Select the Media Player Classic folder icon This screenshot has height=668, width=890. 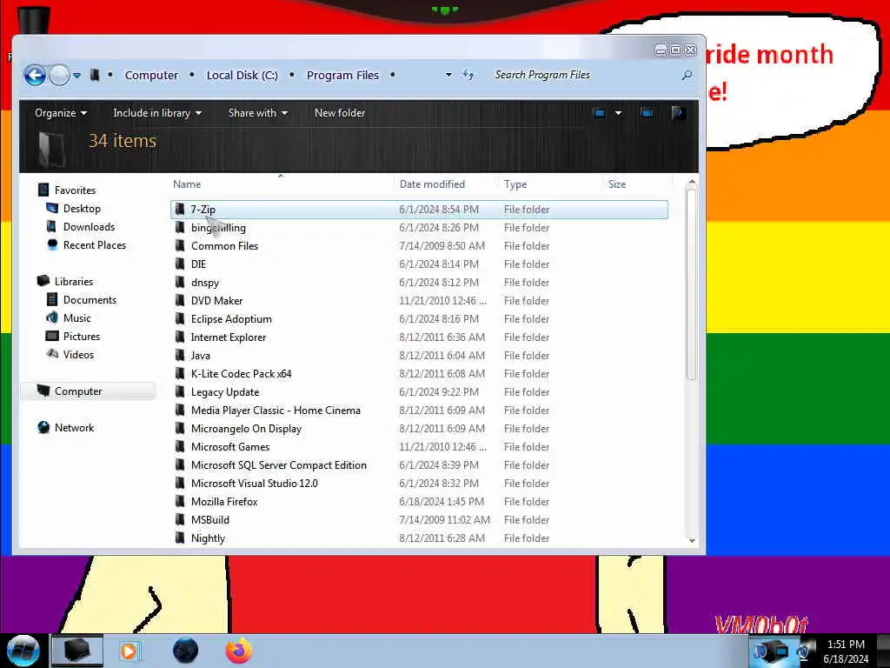pyautogui.click(x=180, y=411)
